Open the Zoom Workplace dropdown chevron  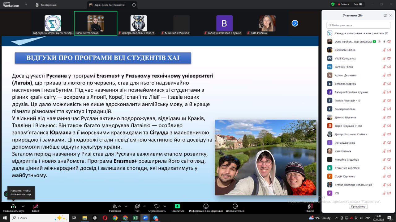tap(26, 5)
